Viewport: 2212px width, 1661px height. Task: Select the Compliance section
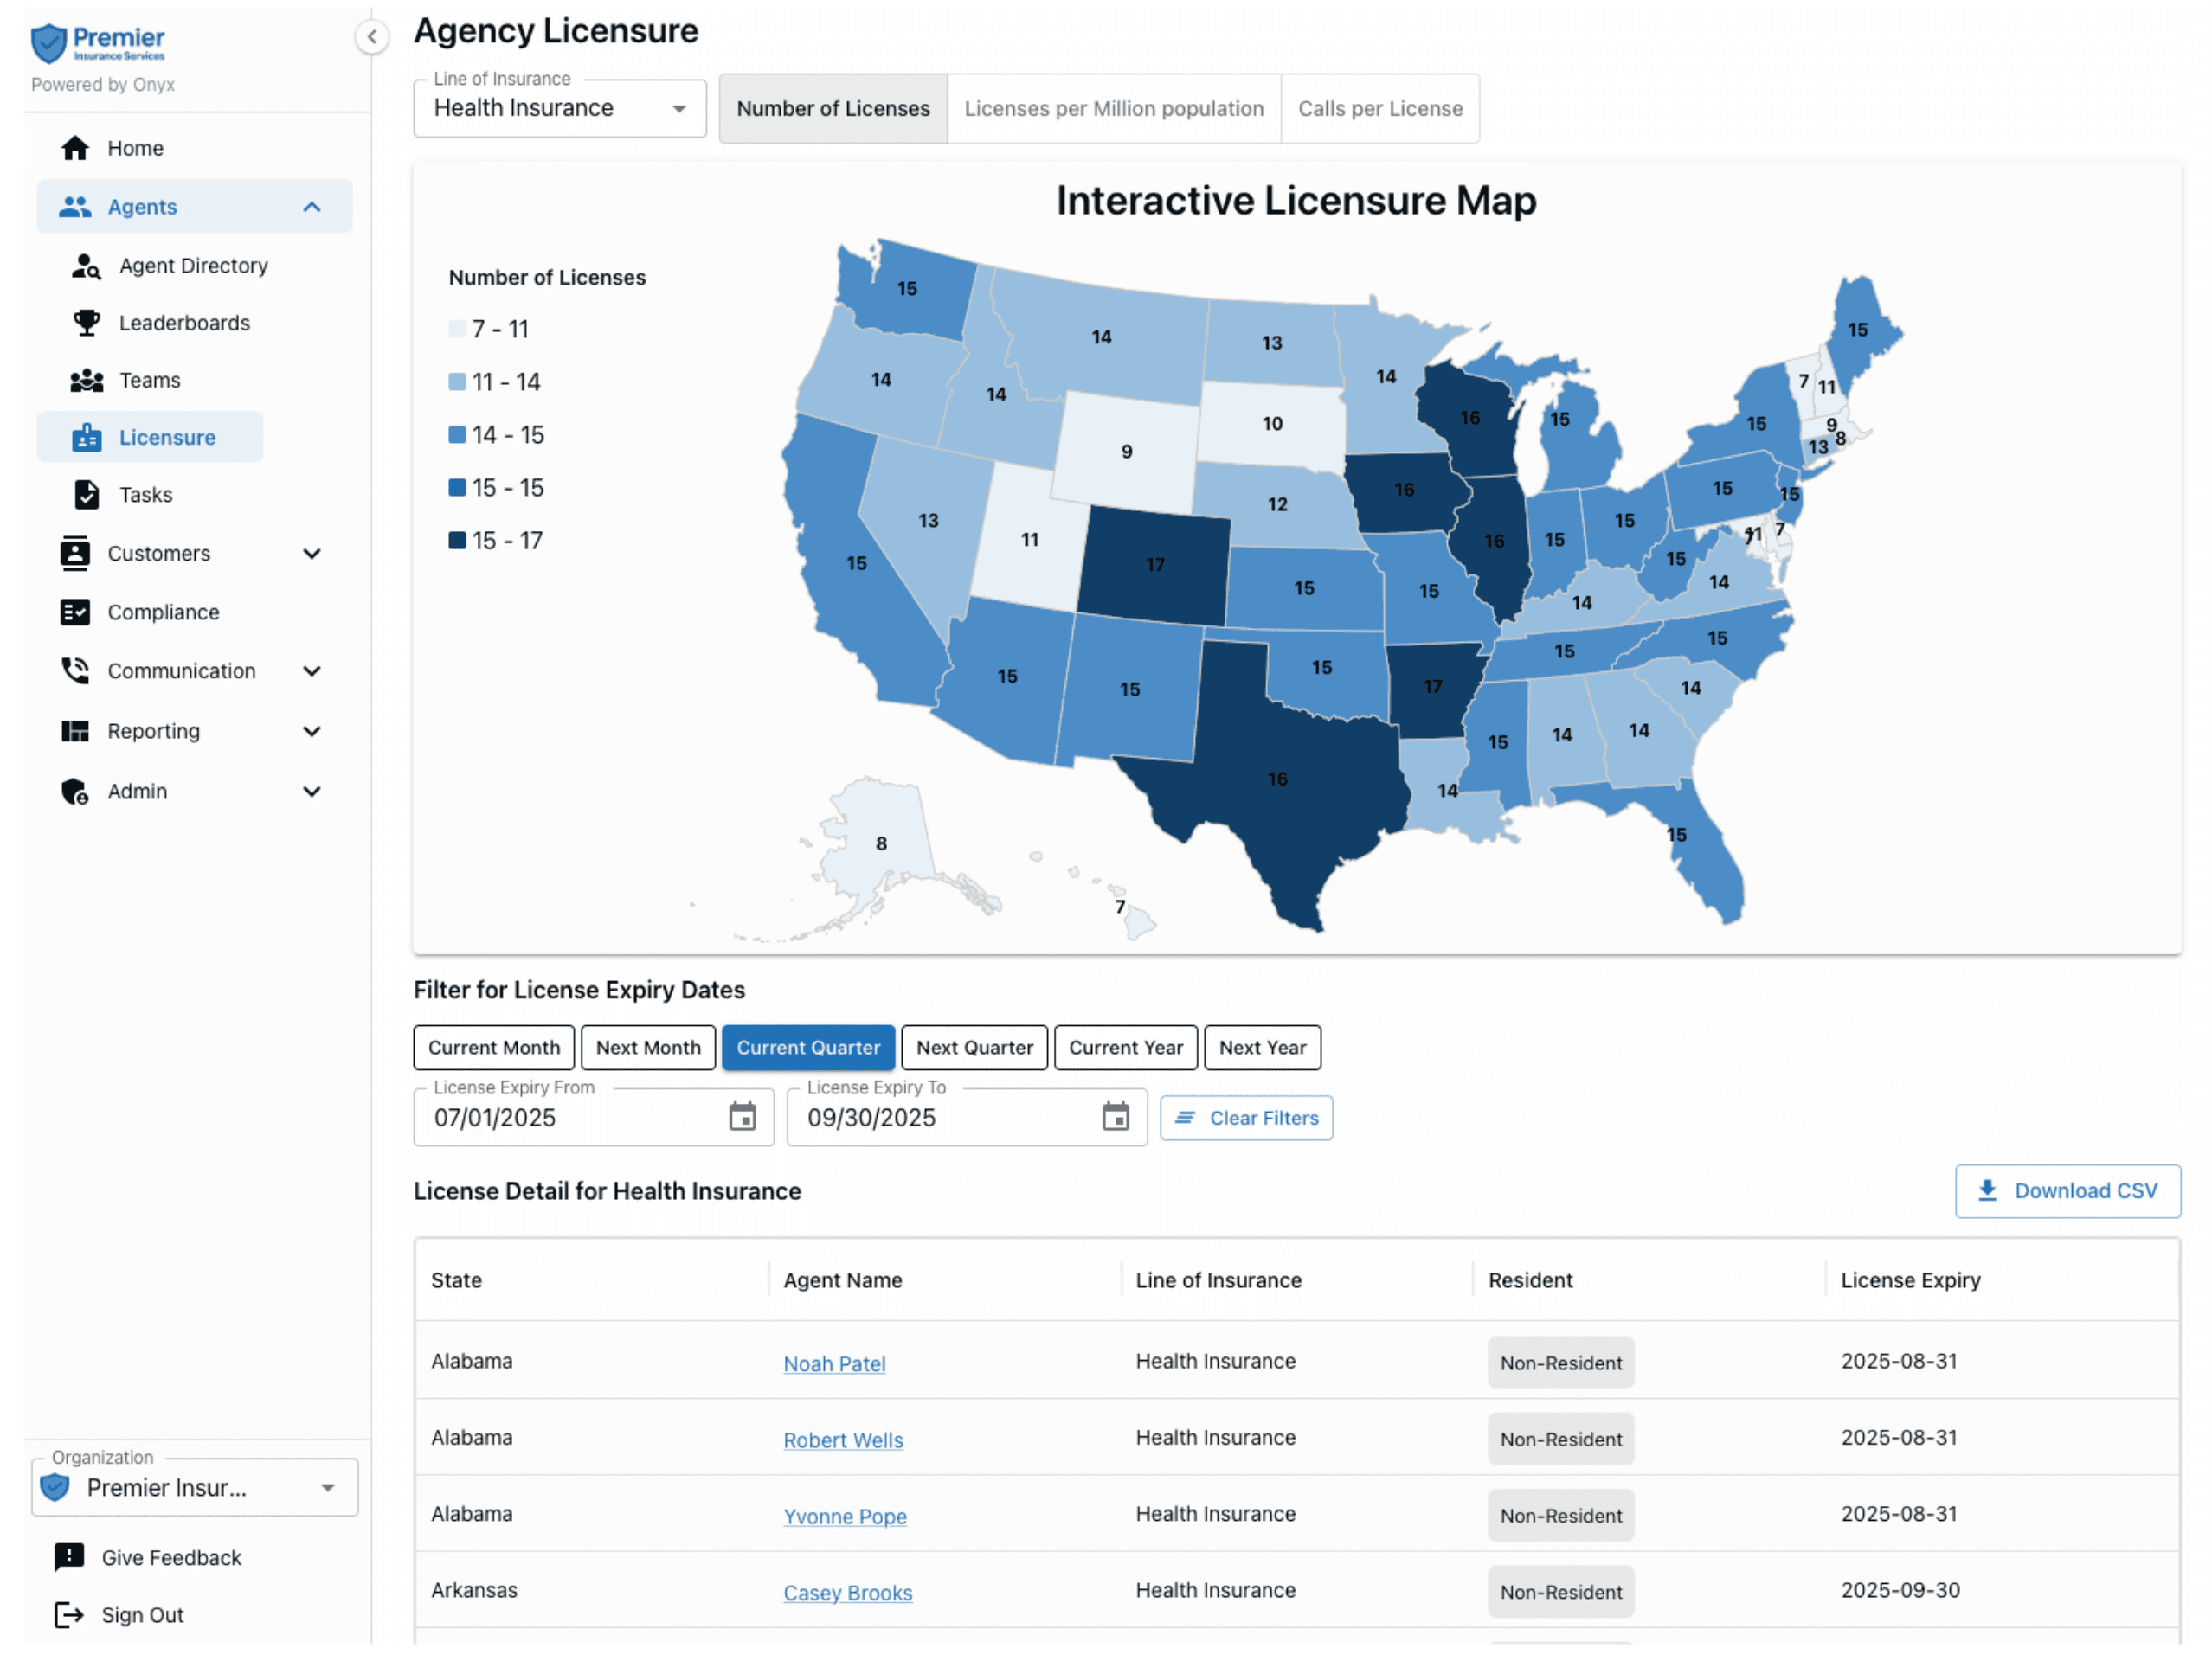(163, 612)
